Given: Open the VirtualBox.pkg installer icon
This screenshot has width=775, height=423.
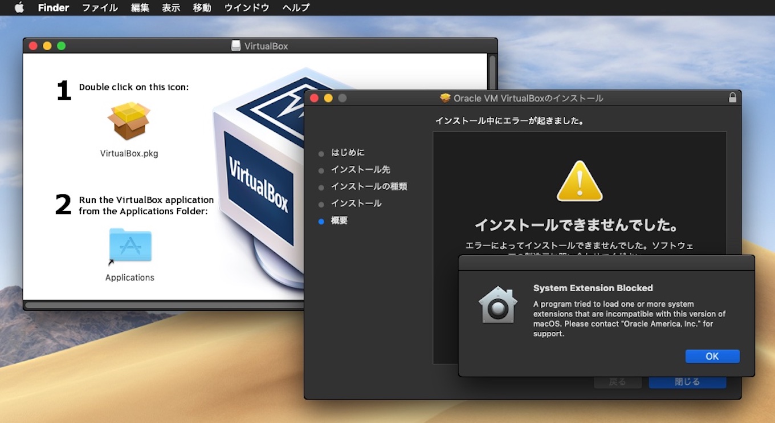Looking at the screenshot, I should coord(129,121).
